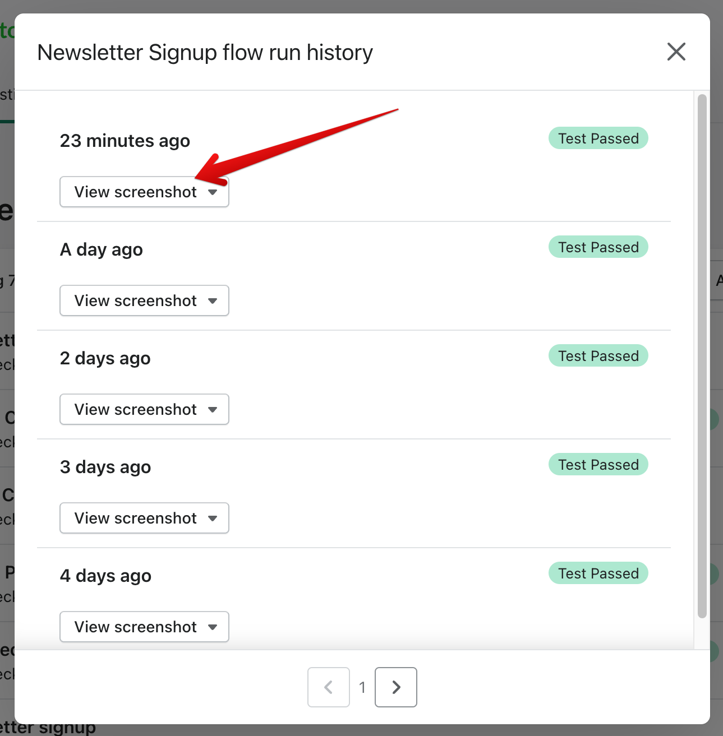Viewport: 723px width, 736px height.
Task: Click the chevron beside View screenshot for '3 days ago'
Action: click(213, 518)
